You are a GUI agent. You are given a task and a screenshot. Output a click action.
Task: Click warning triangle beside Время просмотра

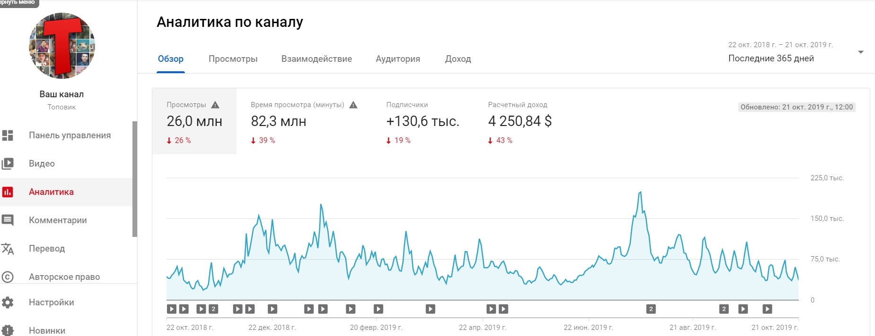[353, 105]
